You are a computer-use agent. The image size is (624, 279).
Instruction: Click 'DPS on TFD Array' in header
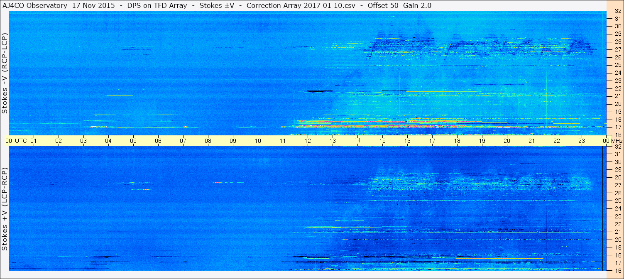pyautogui.click(x=157, y=5)
